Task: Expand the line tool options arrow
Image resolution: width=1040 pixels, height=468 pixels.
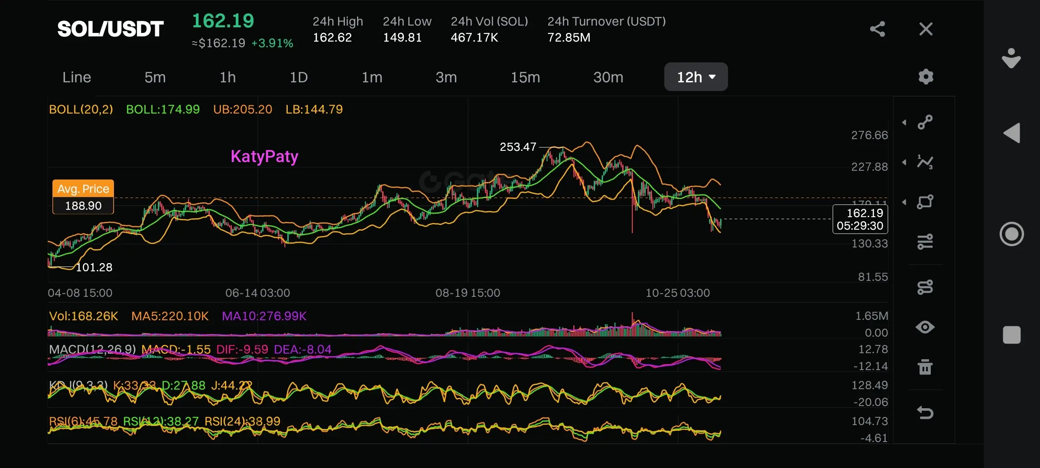Action: point(904,122)
